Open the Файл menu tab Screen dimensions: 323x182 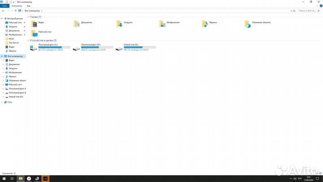4,6
